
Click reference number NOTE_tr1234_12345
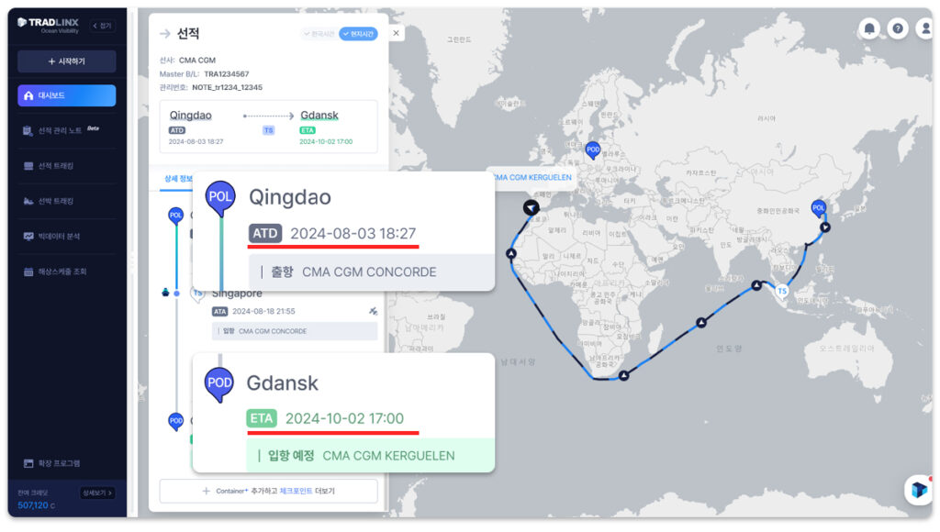(x=228, y=87)
